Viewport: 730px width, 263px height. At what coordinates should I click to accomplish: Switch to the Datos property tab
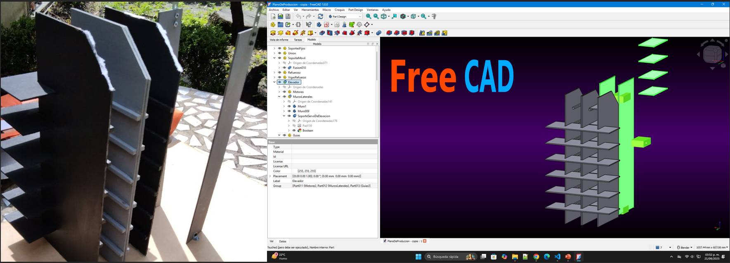[283, 241]
